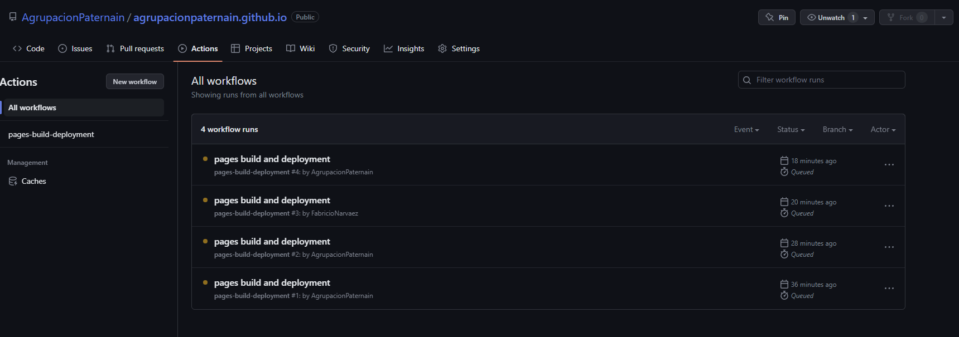Viewport: 959px width, 337px height.
Task: Open the Actor filter dropdown
Action: (x=883, y=129)
